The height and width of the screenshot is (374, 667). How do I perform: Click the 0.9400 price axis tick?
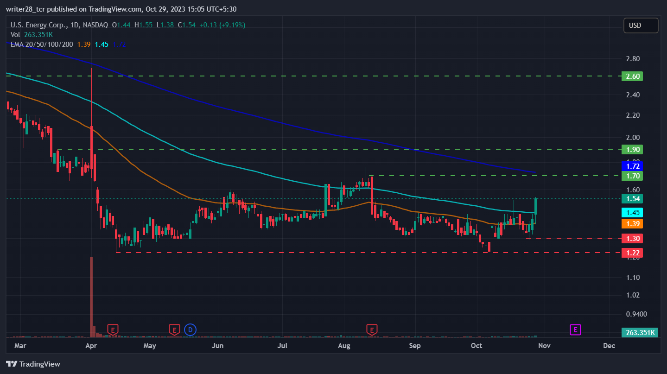(x=636, y=314)
